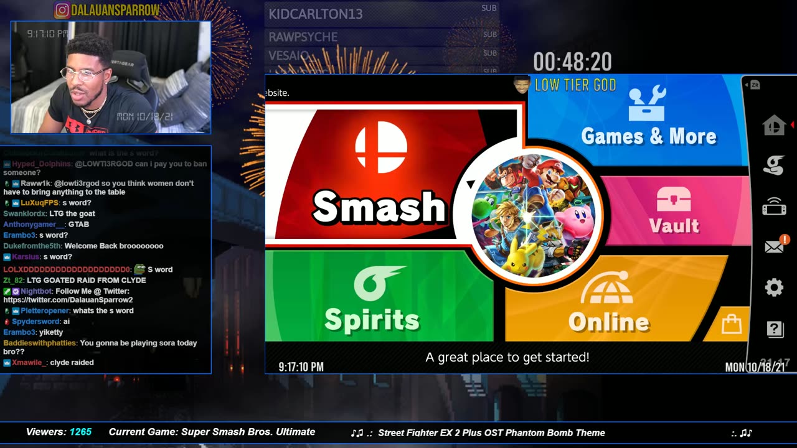The width and height of the screenshot is (797, 448).
Task: Click the DALAUANSPARROW Instagram handle
Action: pyautogui.click(x=115, y=11)
